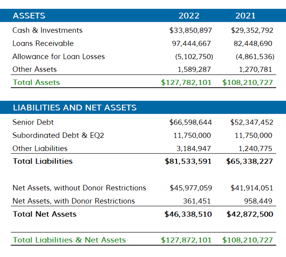286x257 pixels.
Task: Select 2021 Total Liabilities & Net Assets value
Action: pos(247,240)
